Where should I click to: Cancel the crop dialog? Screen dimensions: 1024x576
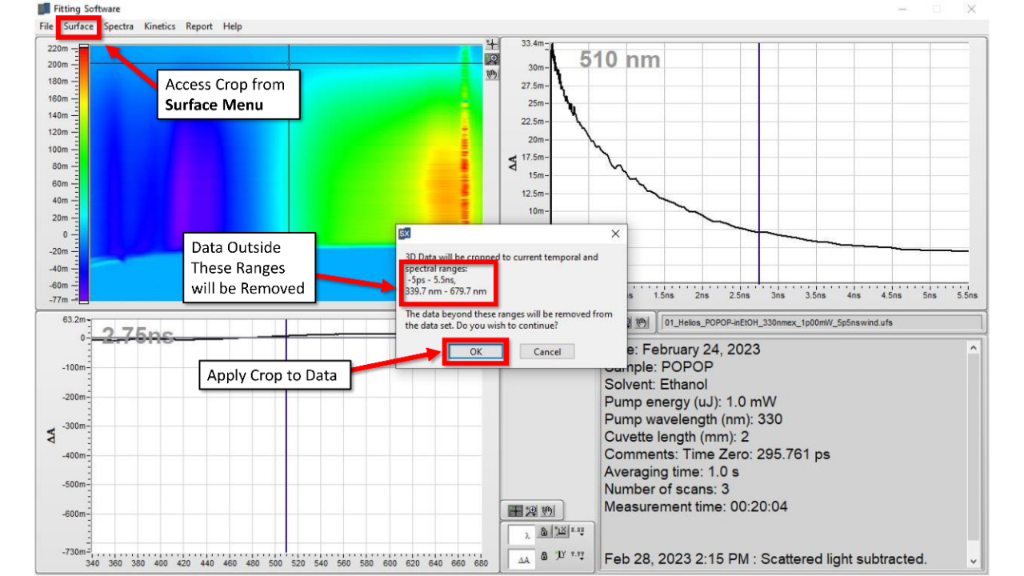click(x=547, y=352)
